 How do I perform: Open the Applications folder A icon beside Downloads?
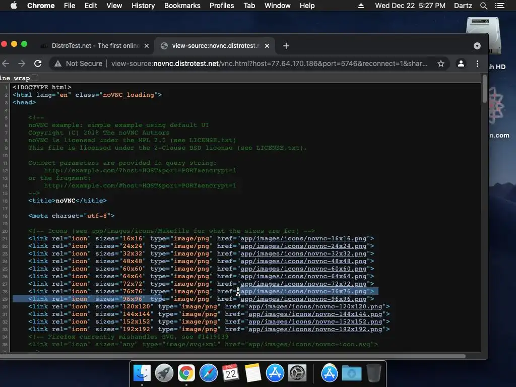click(x=330, y=373)
